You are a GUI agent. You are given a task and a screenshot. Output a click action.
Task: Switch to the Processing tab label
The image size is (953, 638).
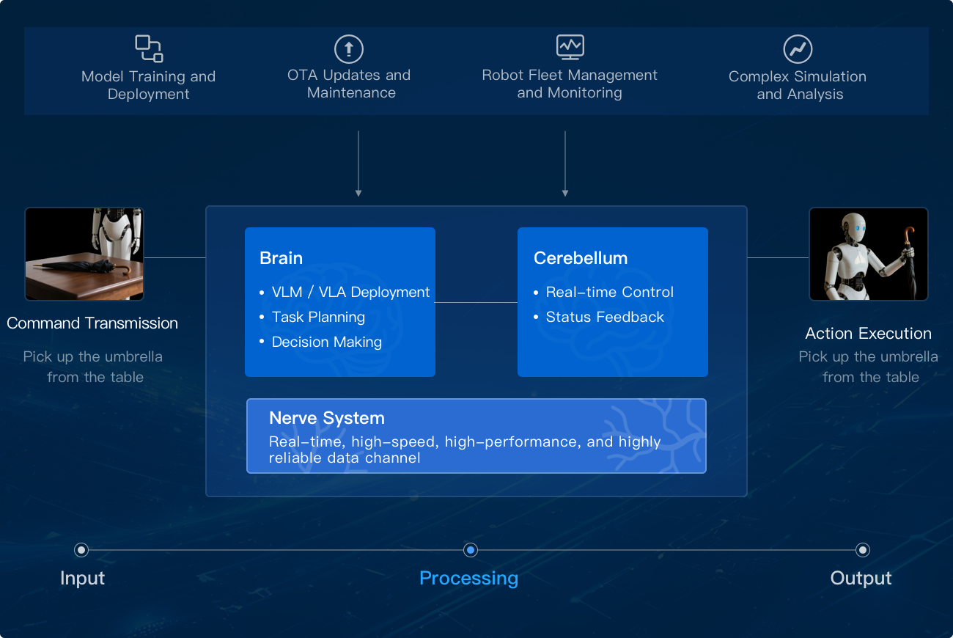pos(468,578)
